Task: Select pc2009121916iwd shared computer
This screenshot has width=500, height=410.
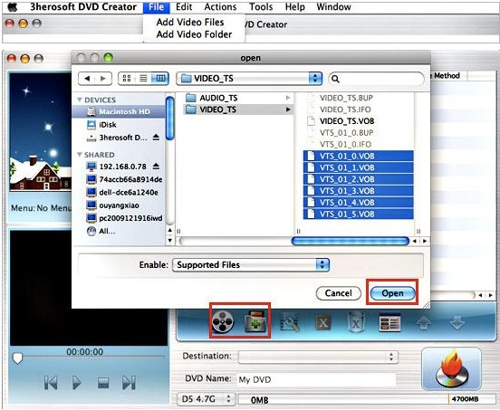Action: [119, 218]
